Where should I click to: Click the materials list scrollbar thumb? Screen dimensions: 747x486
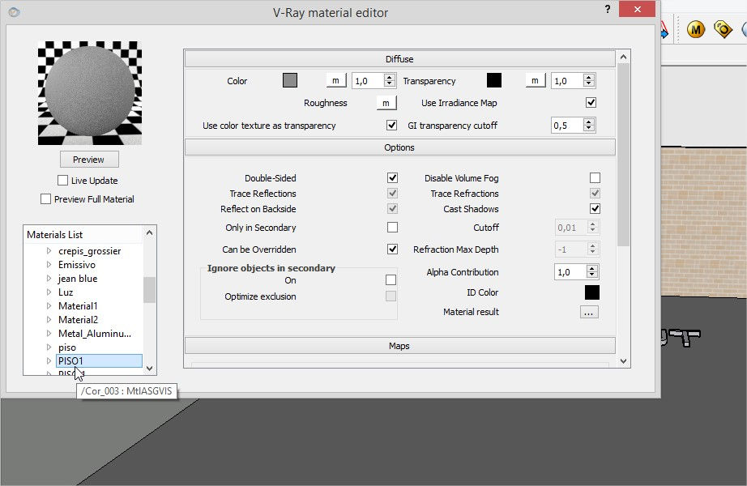149,290
